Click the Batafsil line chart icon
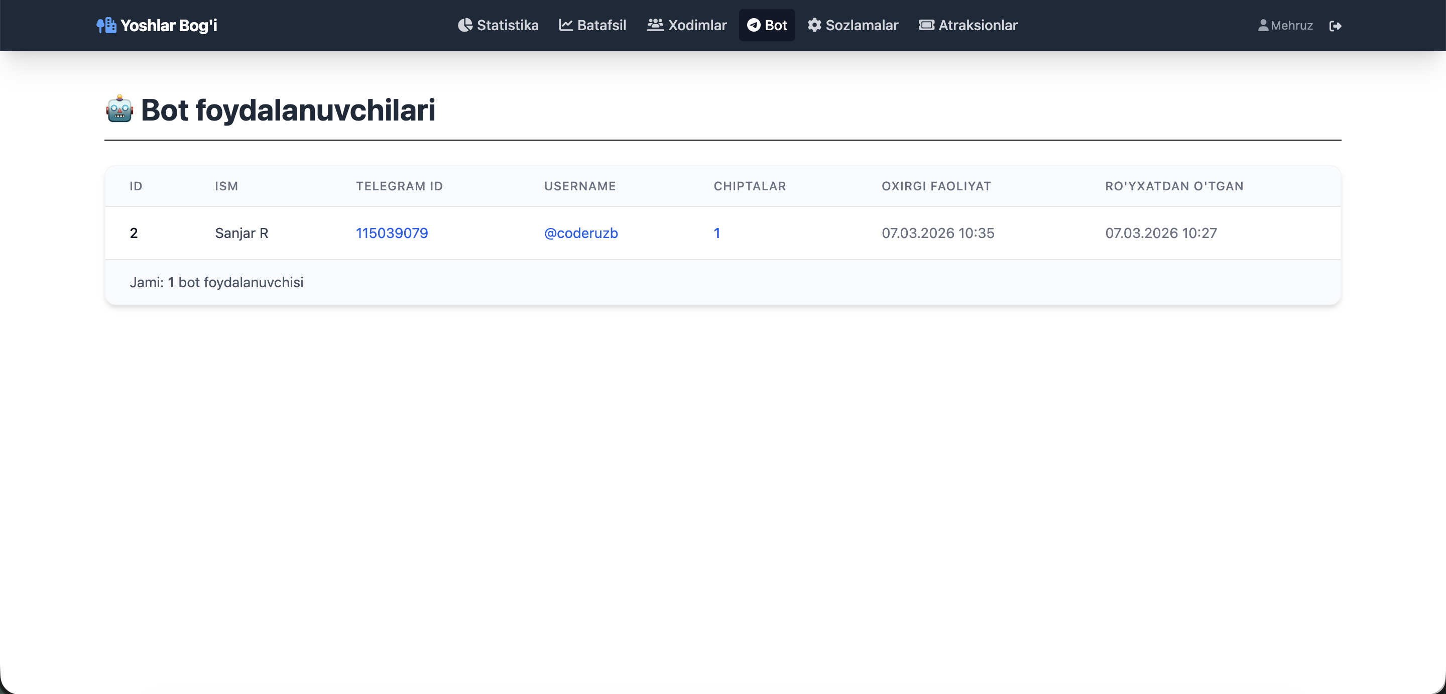Screen dimensions: 1446x694 click(565, 25)
